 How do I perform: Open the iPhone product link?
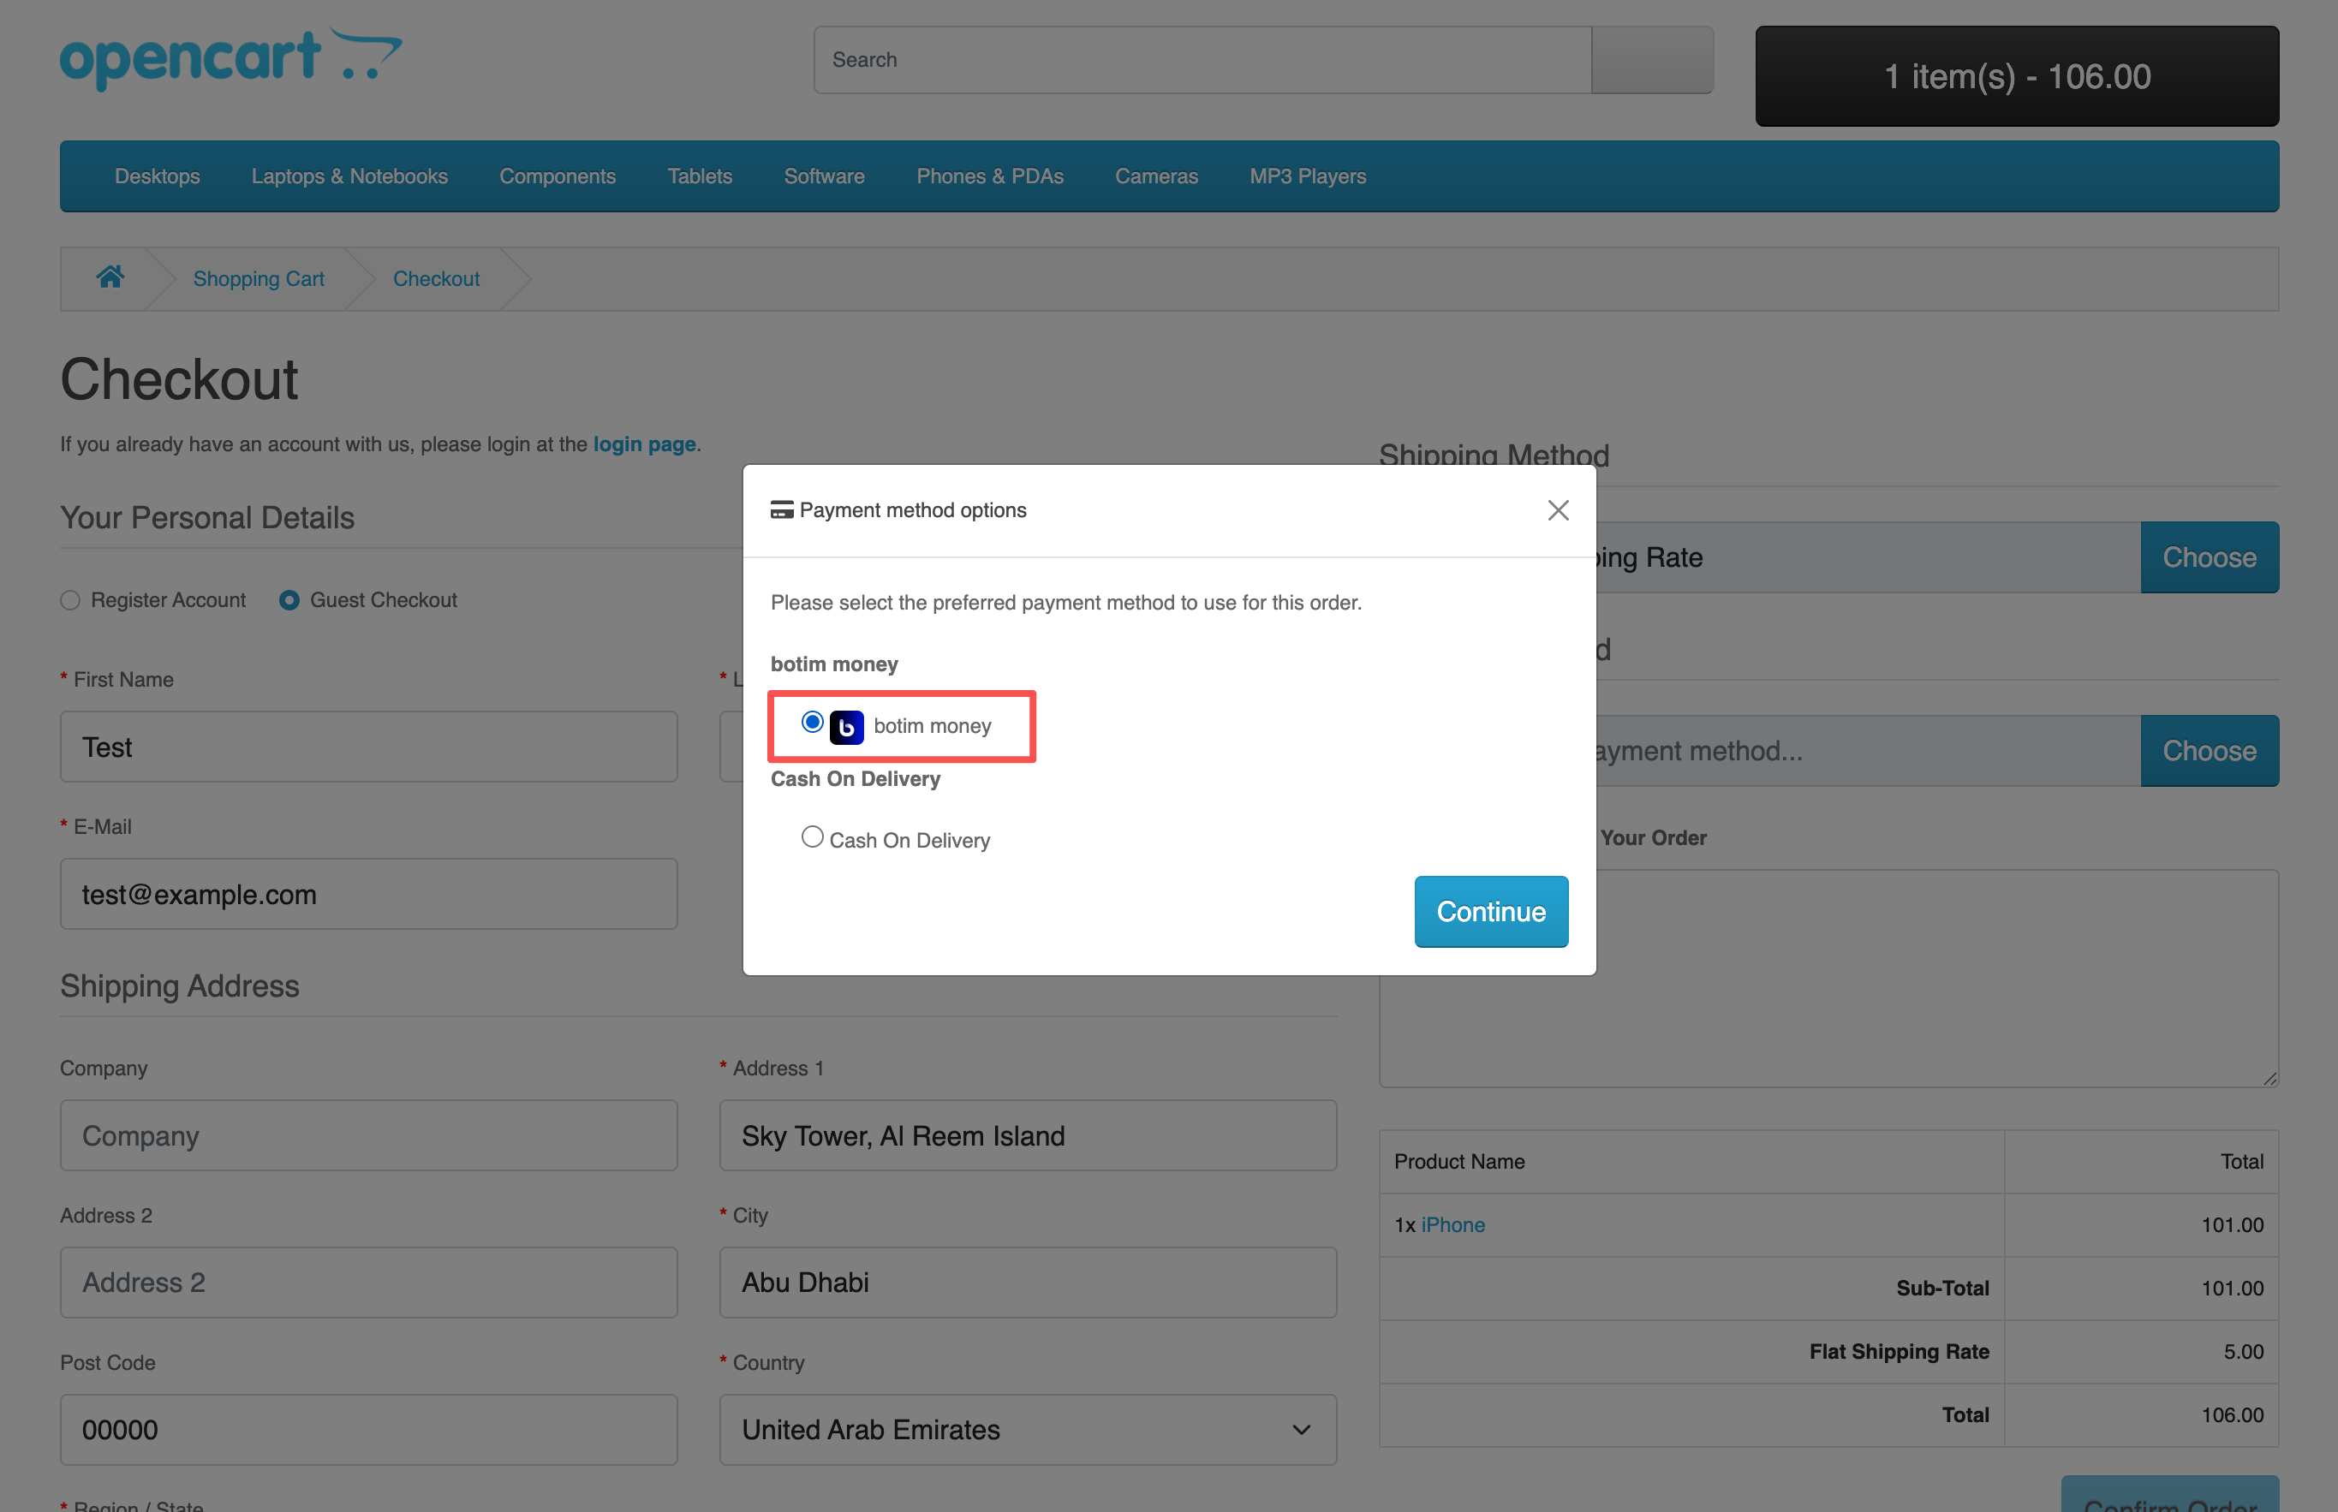tap(1452, 1224)
